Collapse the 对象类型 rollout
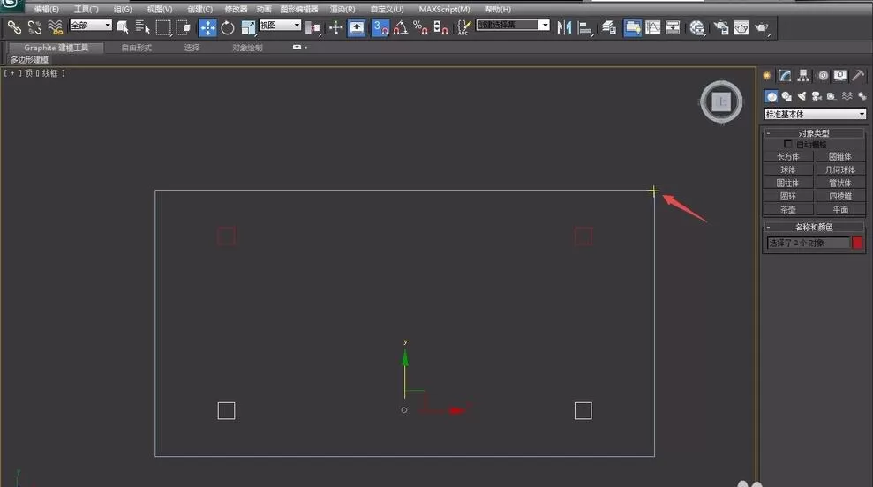 [x=814, y=133]
